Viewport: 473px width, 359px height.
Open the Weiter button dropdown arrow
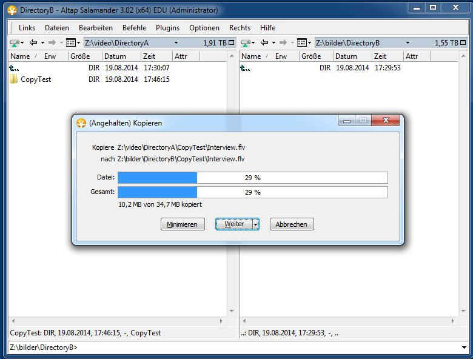pos(255,224)
